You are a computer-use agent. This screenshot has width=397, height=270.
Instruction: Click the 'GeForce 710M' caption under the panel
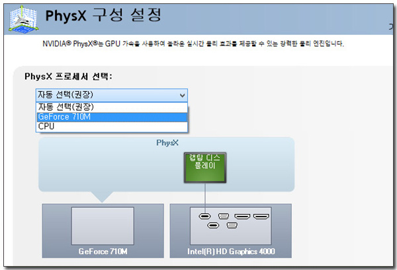103,252
